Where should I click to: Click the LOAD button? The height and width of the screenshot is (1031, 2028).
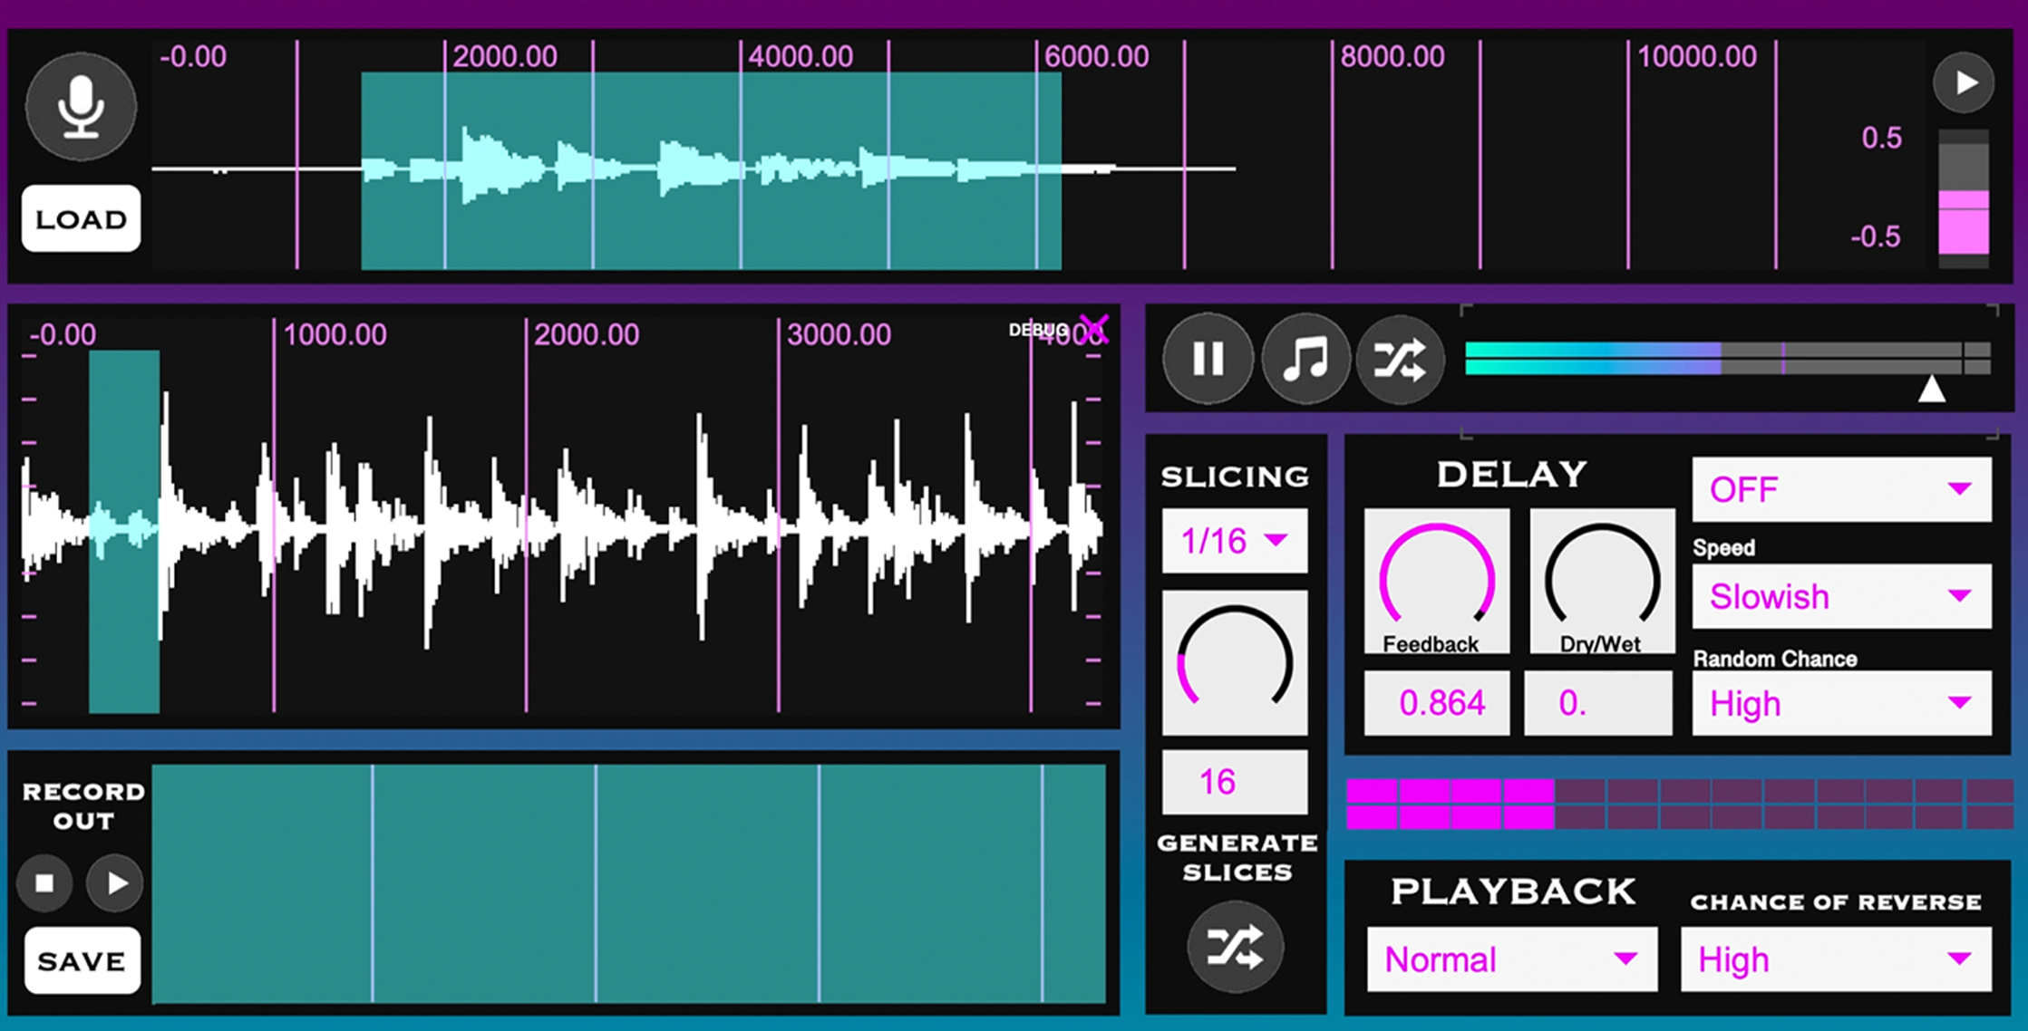tap(82, 219)
